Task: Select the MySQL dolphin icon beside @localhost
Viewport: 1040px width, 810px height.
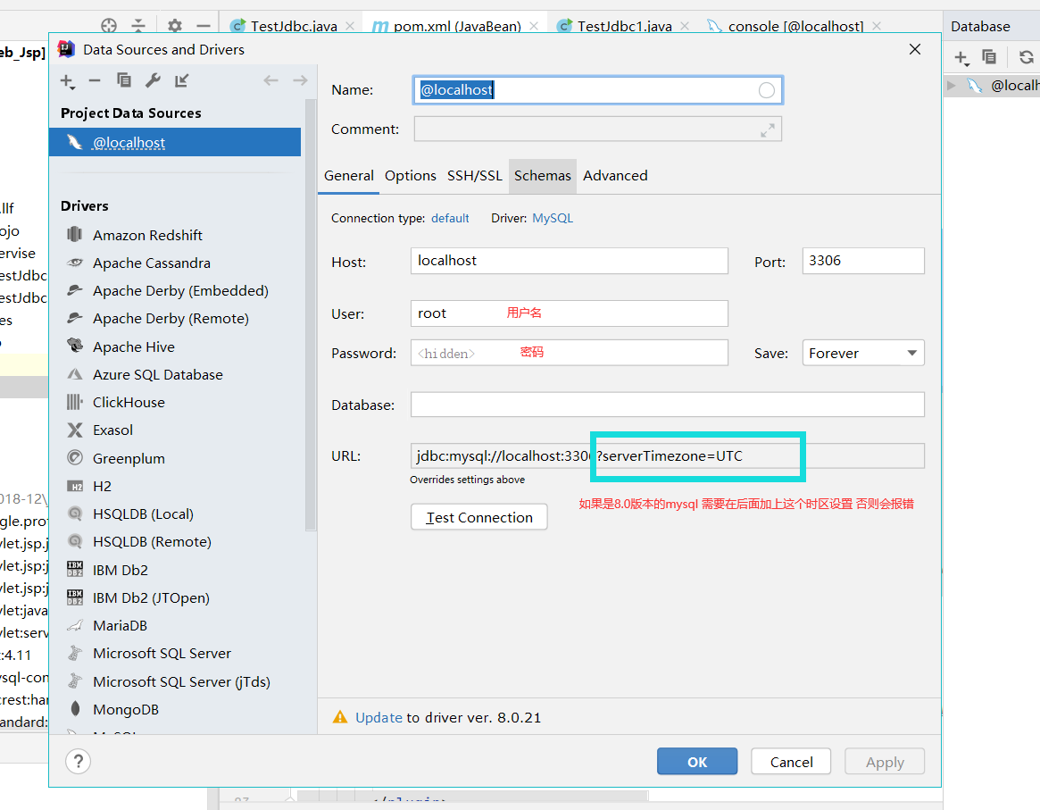Action: pos(76,141)
